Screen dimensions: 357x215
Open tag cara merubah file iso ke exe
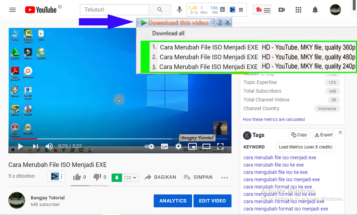click(273, 165)
